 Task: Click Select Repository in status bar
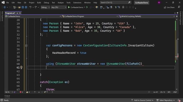tap(166, 100)
